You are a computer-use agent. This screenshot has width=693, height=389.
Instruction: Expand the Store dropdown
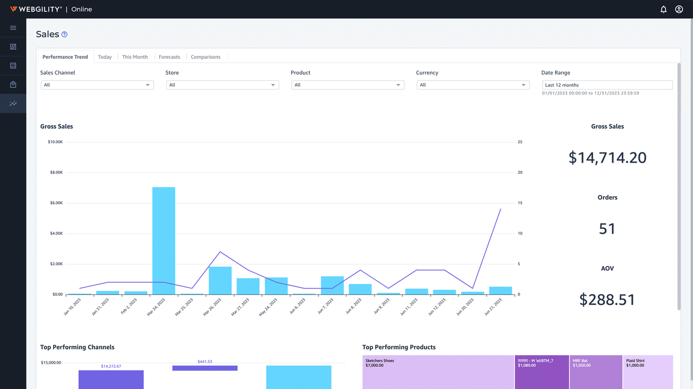[222, 85]
